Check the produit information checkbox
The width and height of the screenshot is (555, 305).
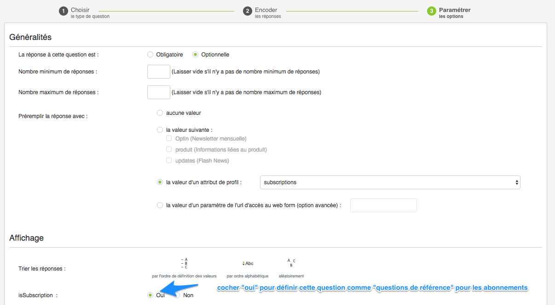pyautogui.click(x=169, y=150)
